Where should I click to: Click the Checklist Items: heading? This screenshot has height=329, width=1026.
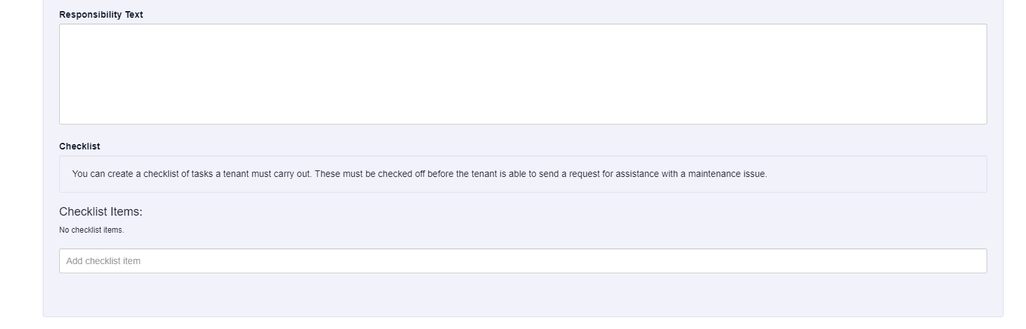[100, 212]
